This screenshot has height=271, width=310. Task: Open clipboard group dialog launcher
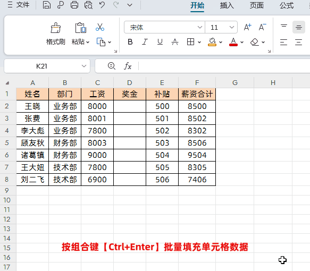(116, 51)
